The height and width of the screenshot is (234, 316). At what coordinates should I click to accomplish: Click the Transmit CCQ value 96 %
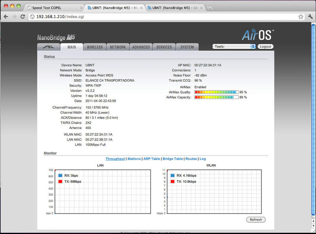[x=198, y=80]
